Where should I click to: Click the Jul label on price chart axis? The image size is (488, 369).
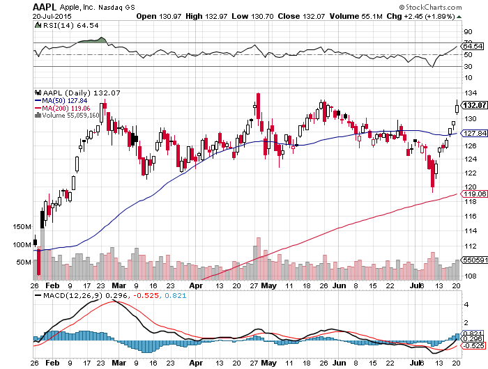(416, 285)
